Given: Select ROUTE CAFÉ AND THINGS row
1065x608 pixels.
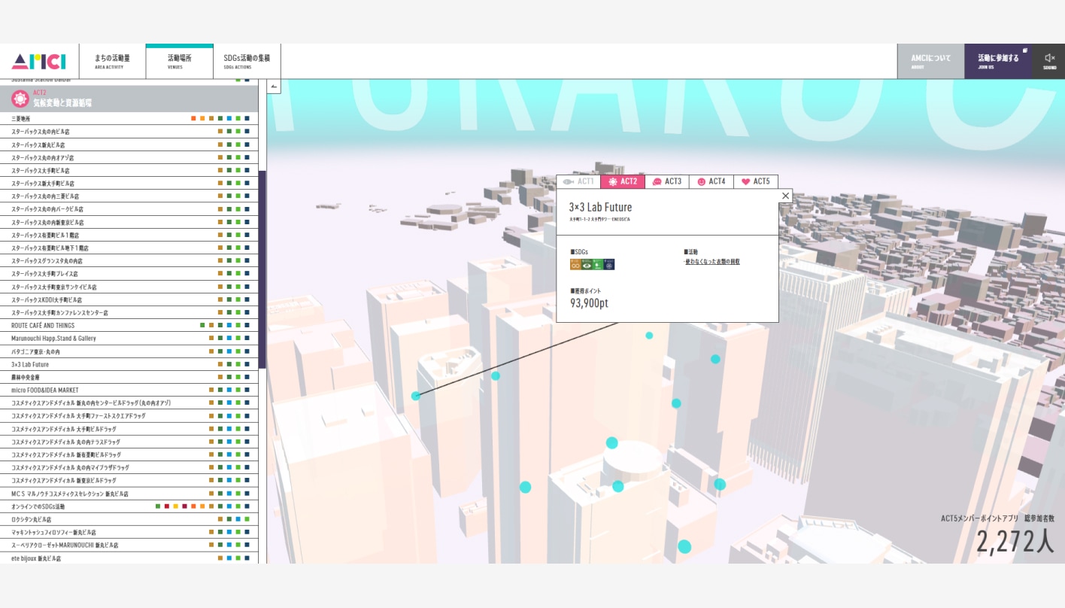Looking at the screenshot, I should pos(129,325).
